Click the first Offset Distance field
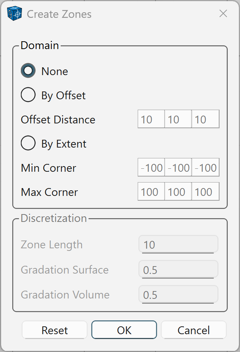 tap(151, 119)
